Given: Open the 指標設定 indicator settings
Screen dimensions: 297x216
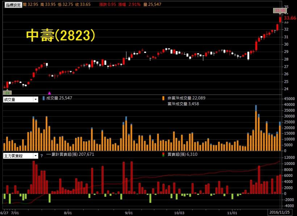Looking at the screenshot, I should [13, 5].
